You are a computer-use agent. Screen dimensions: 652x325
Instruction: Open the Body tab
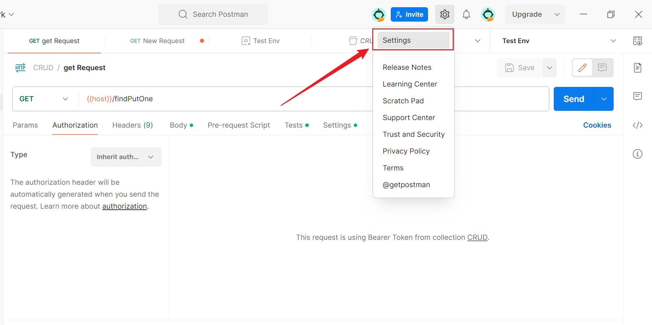181,125
